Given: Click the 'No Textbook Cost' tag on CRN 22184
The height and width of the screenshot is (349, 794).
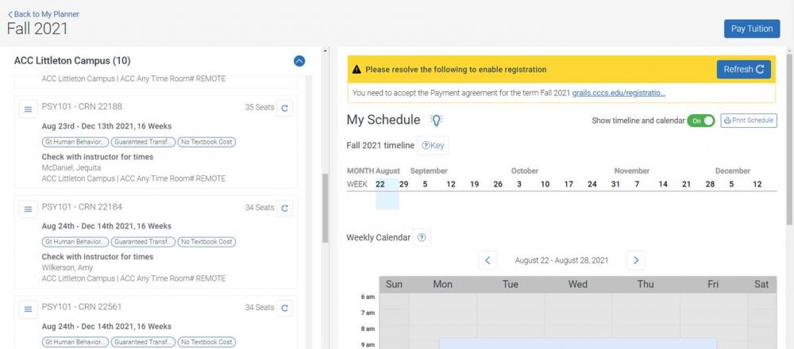Looking at the screenshot, I should tap(206, 242).
